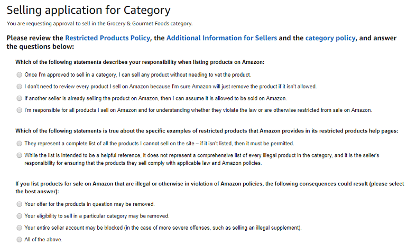Viewport: 407px width, 245px height.
Task: Open the Restricted Products Policy link
Action: (x=107, y=38)
